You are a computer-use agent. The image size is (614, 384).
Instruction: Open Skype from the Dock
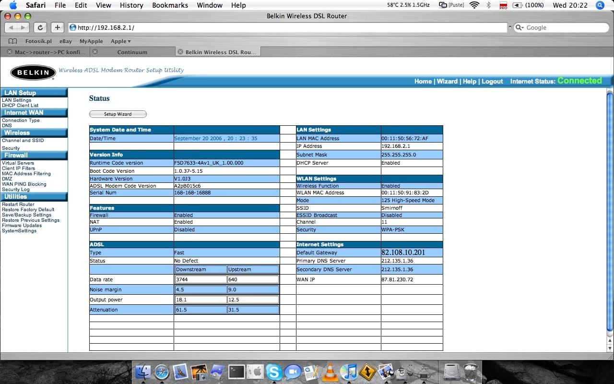[274, 372]
